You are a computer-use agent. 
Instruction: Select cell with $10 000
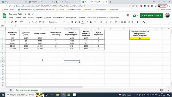pos(13,48)
